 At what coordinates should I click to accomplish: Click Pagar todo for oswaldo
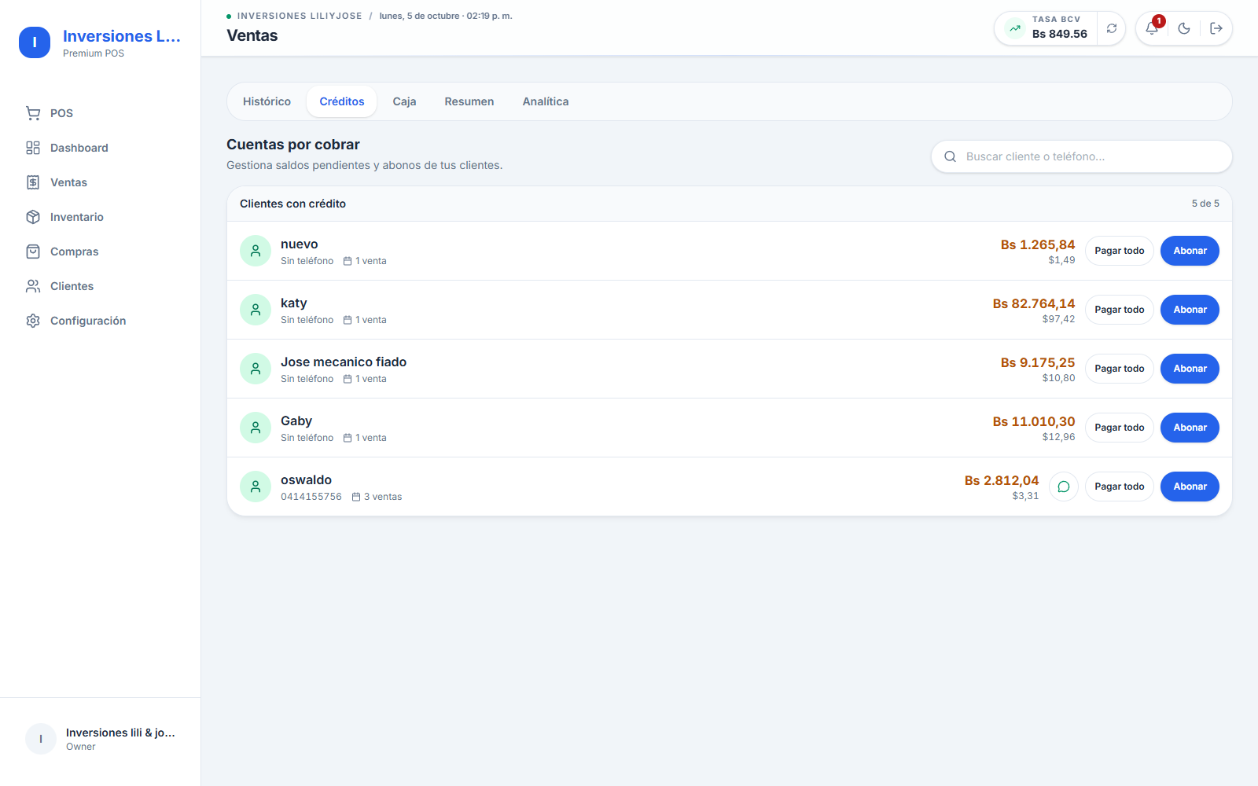click(1120, 487)
